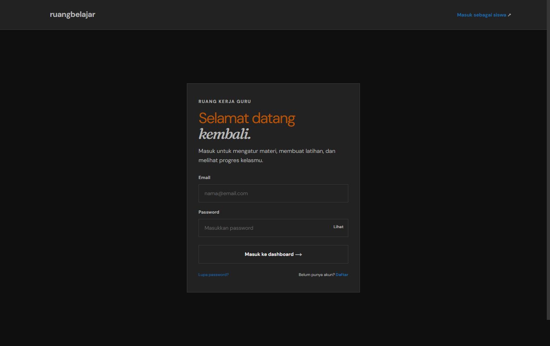Click Masuk ke dashboard button

273,254
